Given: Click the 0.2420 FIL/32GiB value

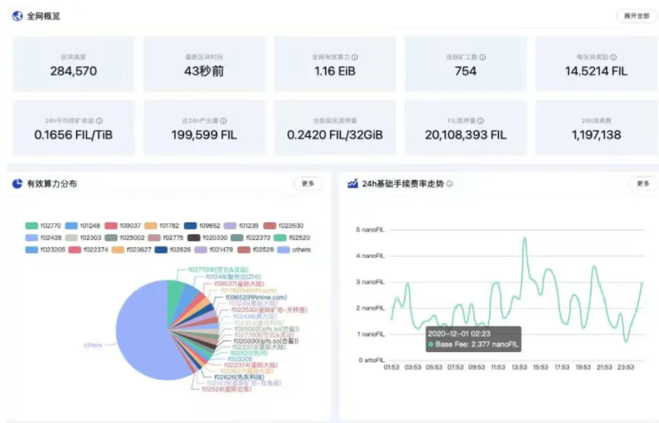Looking at the screenshot, I should coord(335,135).
